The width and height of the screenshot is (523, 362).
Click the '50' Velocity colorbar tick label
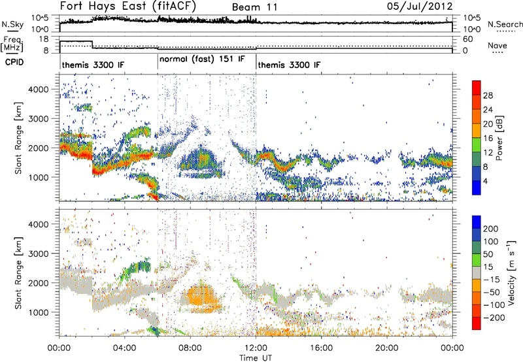coord(488,254)
